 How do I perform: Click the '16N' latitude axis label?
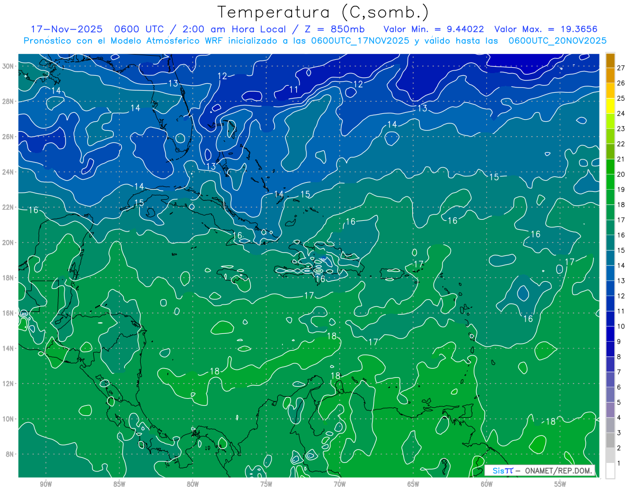(8, 313)
